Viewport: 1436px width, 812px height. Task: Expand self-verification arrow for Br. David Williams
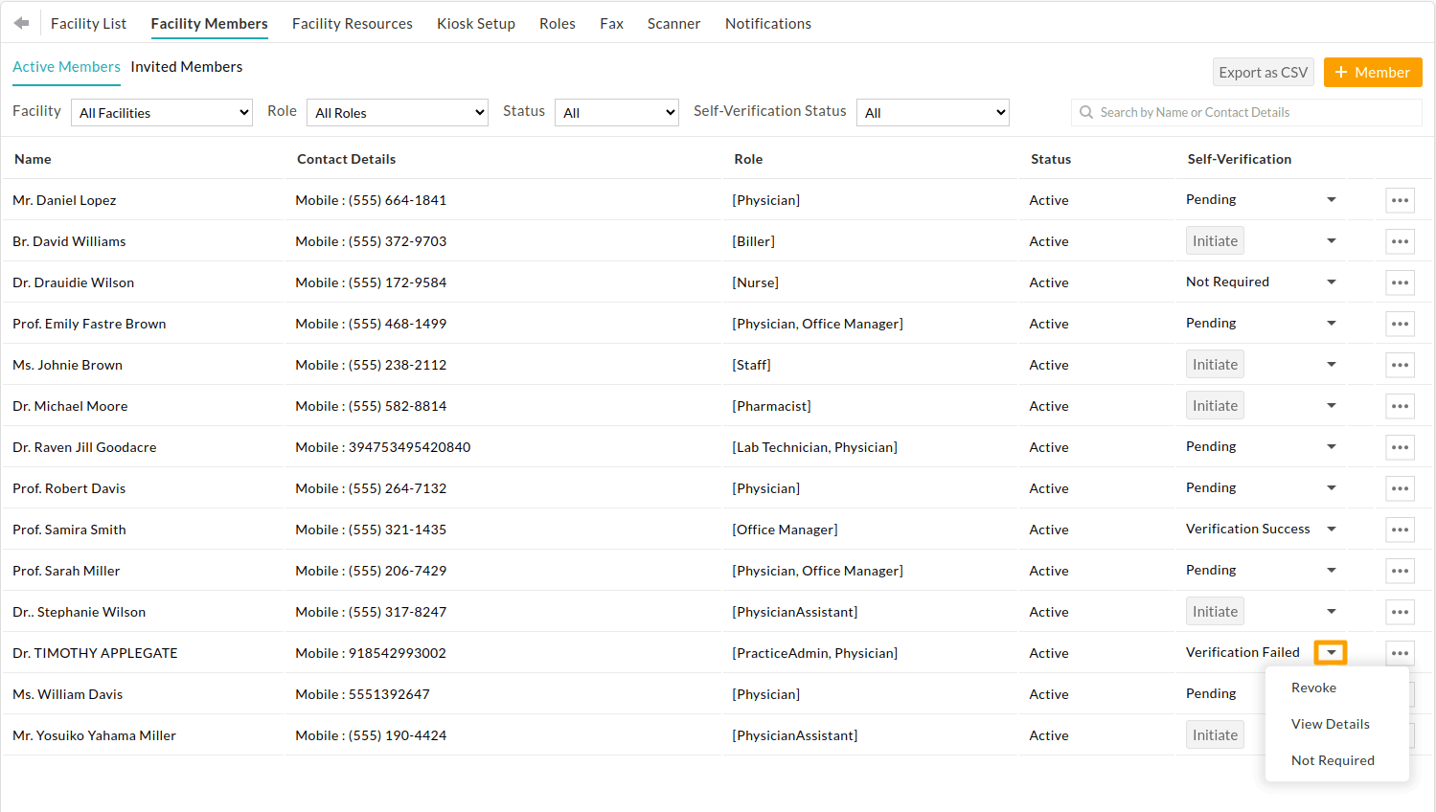point(1331,241)
